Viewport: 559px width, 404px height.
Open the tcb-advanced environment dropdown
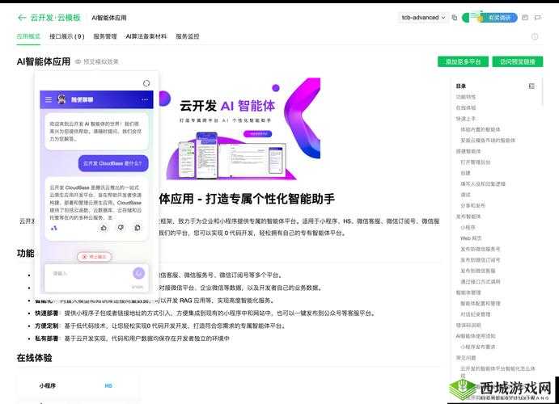(x=423, y=18)
